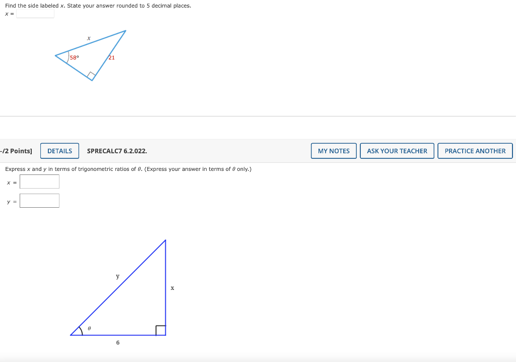
Task: Select the y hypotenuse label of the blue triangle
Action: pos(117,276)
